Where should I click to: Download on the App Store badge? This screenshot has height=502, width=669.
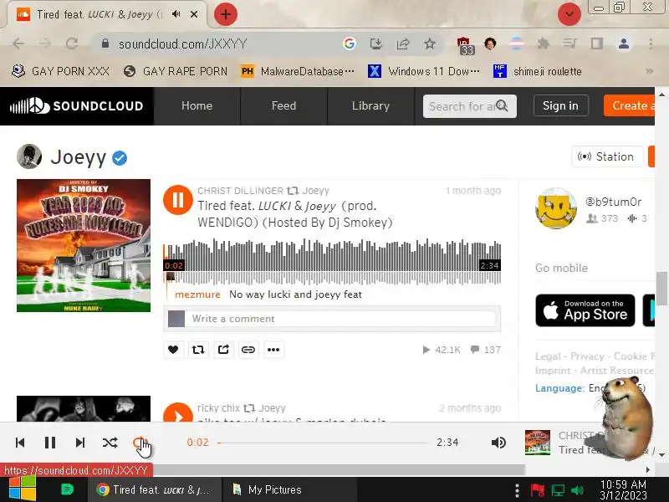pos(585,310)
